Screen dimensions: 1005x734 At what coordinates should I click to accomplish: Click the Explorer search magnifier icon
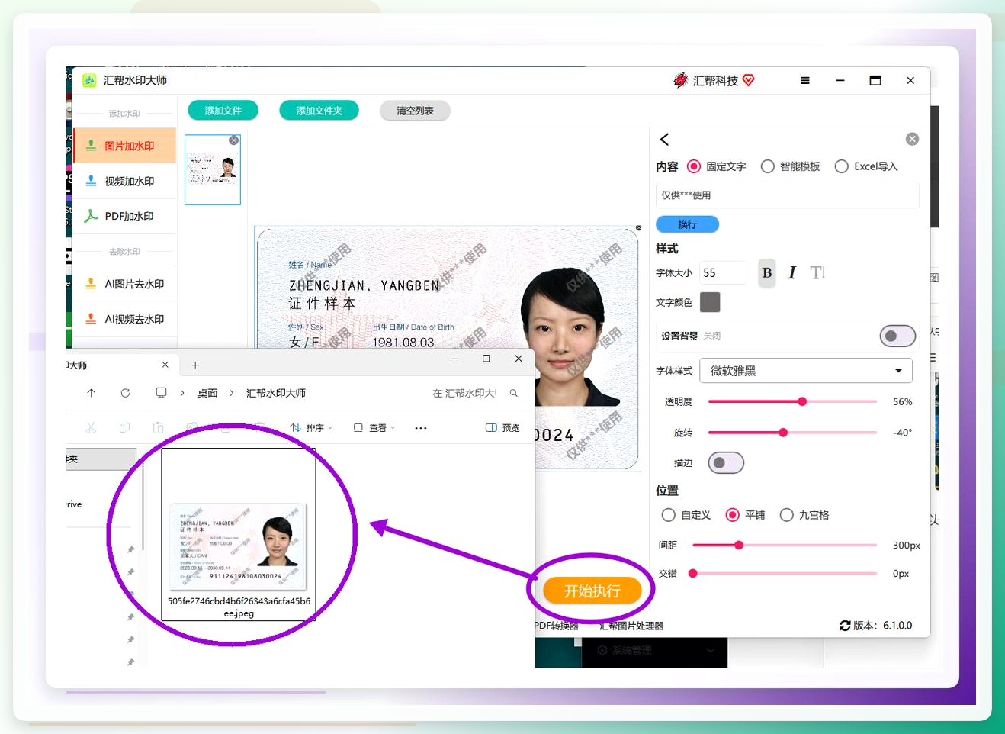coord(514,393)
